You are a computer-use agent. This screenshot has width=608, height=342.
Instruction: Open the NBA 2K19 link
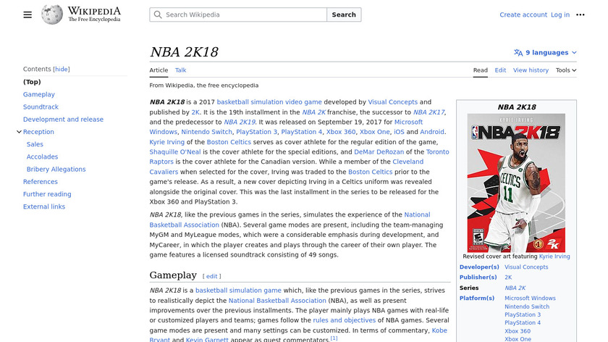[240, 122]
